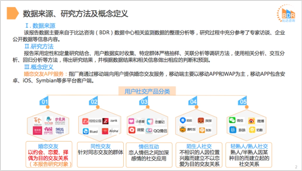This screenshot has width=302, height=171.
Task: Click the 用户社交产品分类 header box
Action: pyautogui.click(x=147, y=91)
